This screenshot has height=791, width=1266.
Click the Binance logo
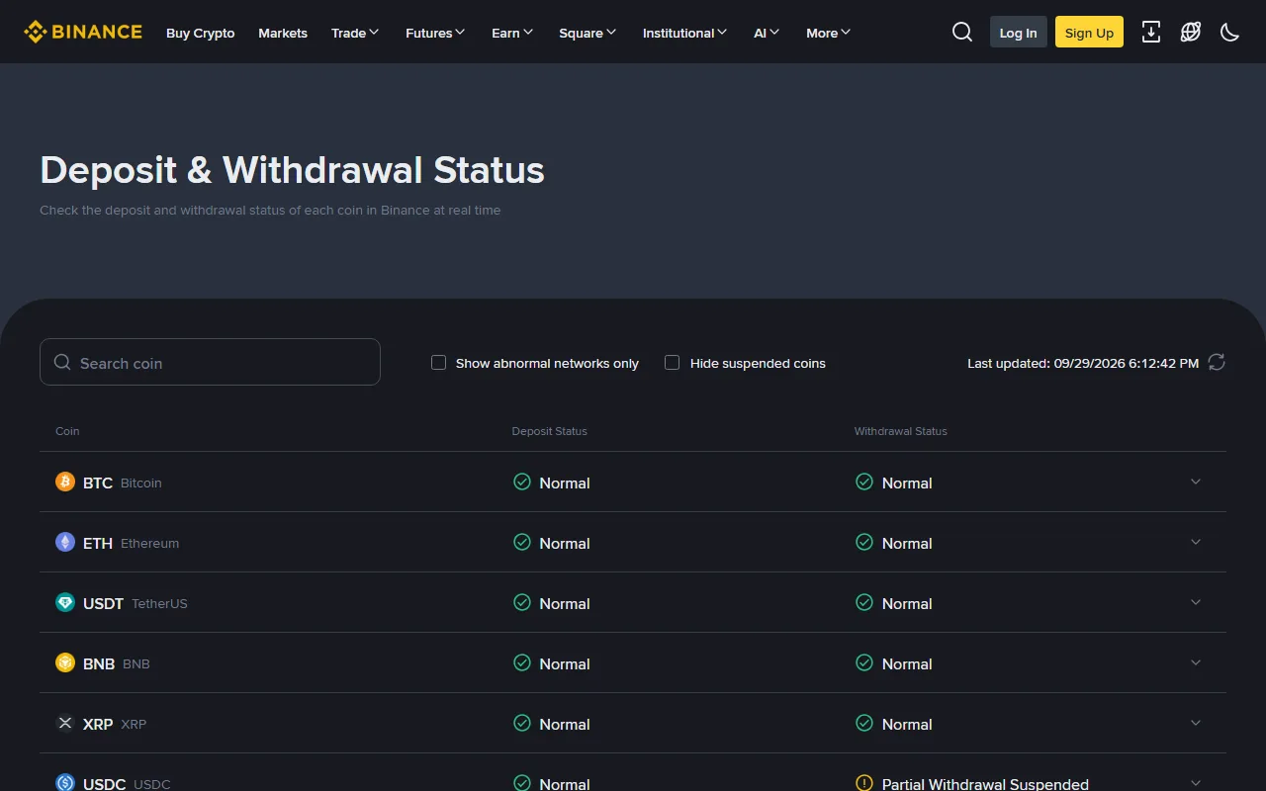click(x=83, y=32)
